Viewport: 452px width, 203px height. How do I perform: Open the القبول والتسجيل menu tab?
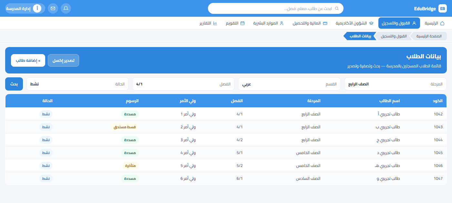pos(399,23)
